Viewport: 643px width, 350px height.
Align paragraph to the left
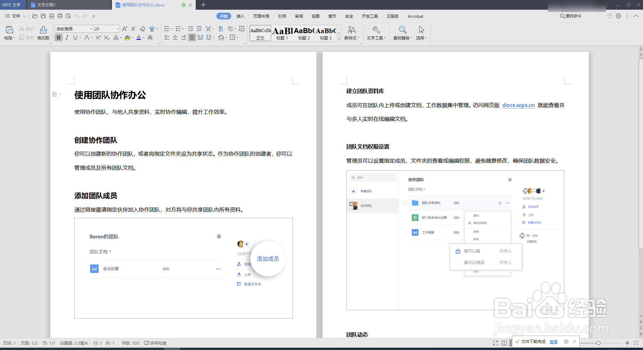pyautogui.click(x=167, y=38)
